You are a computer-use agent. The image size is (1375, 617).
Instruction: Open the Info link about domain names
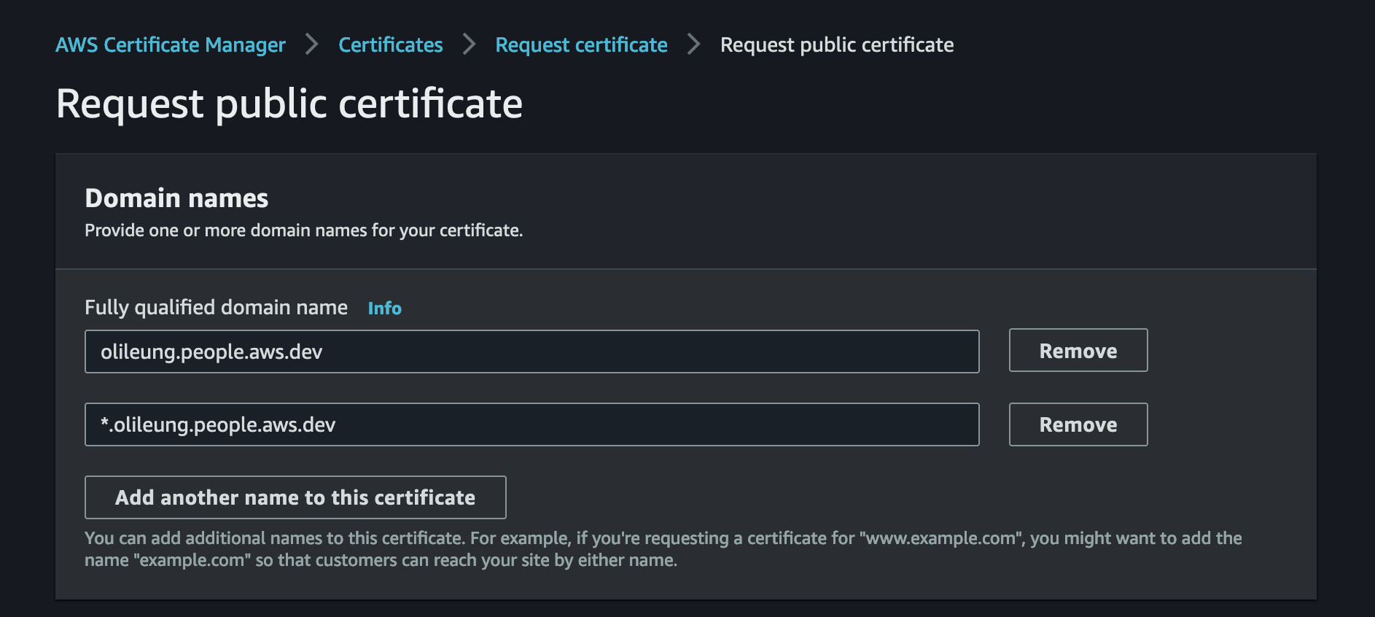(x=384, y=308)
